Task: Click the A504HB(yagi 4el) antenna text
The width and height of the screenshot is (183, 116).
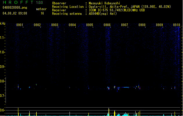Action: pyautogui.click(x=103, y=14)
